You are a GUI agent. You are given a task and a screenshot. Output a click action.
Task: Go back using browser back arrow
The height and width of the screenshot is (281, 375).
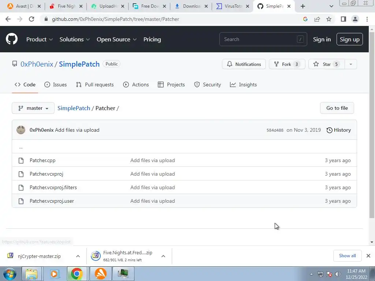click(x=8, y=19)
